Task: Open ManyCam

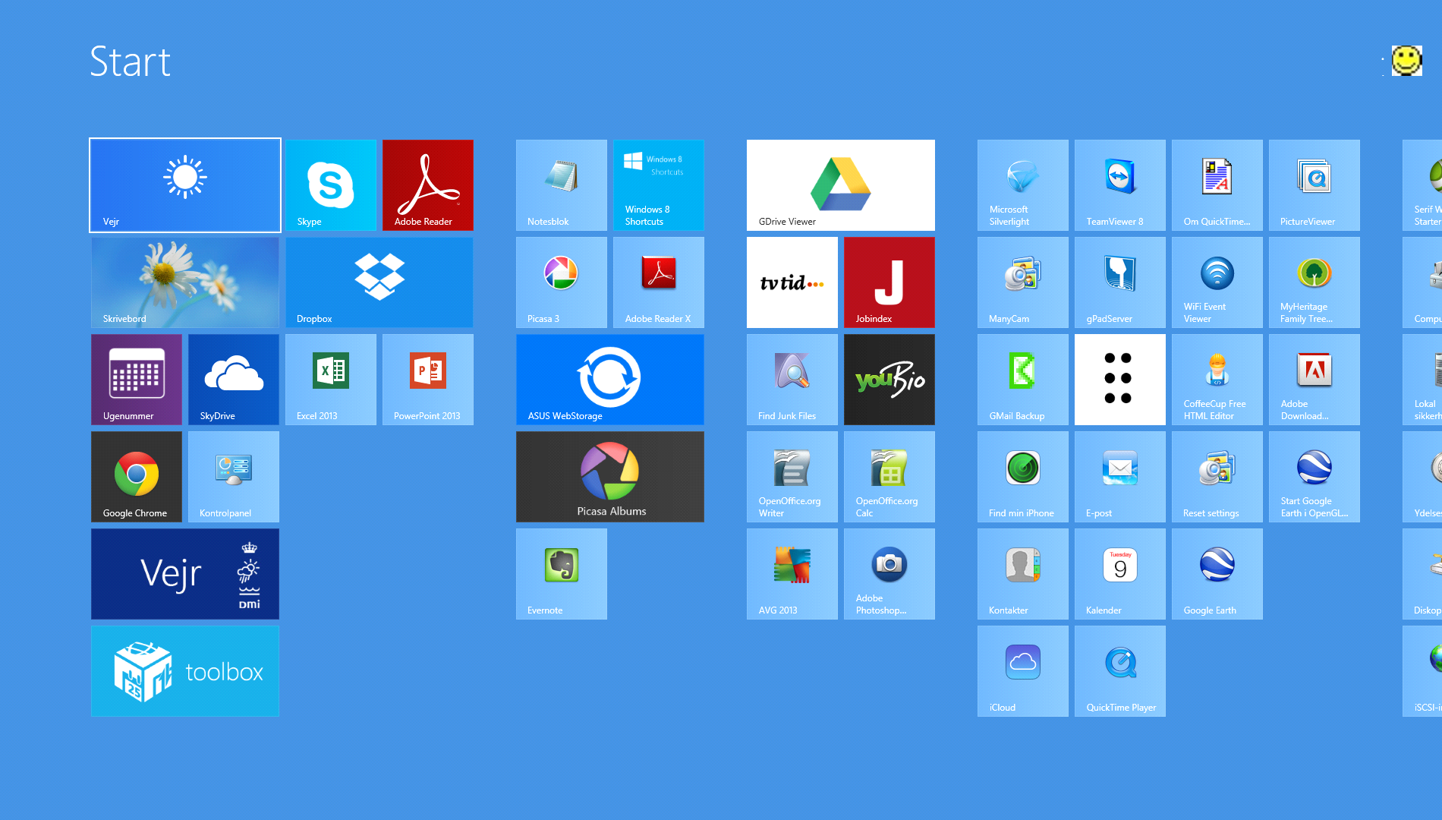Action: pyautogui.click(x=1023, y=282)
